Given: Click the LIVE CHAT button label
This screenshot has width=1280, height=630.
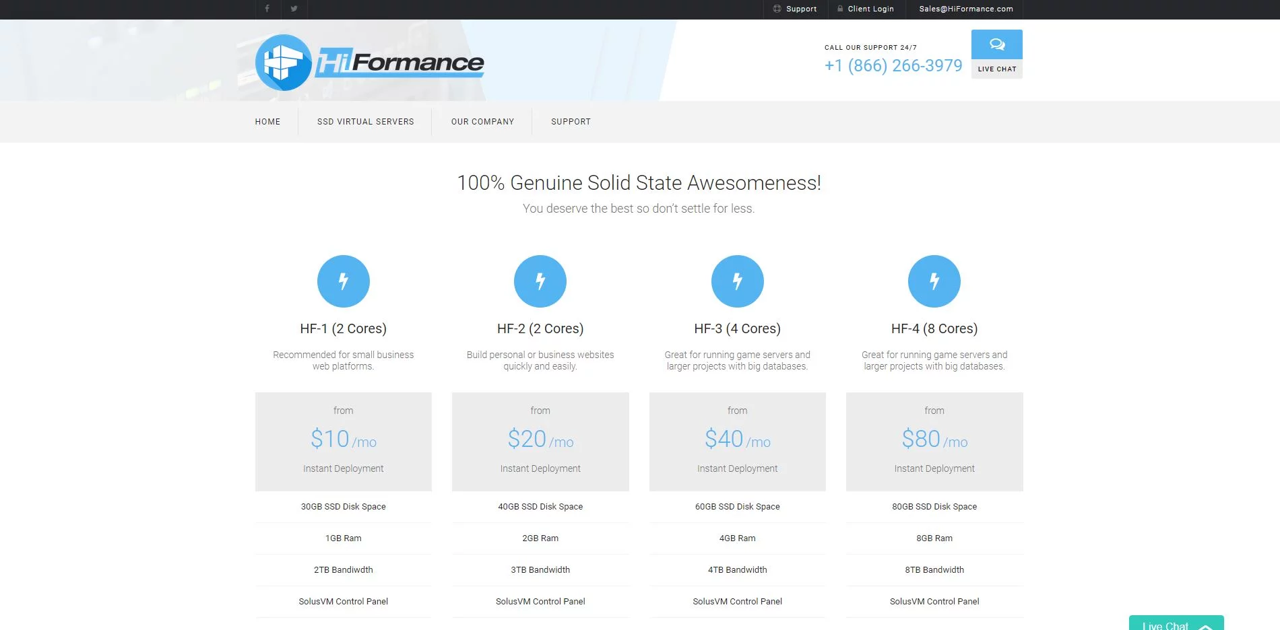Looking at the screenshot, I should pos(997,69).
